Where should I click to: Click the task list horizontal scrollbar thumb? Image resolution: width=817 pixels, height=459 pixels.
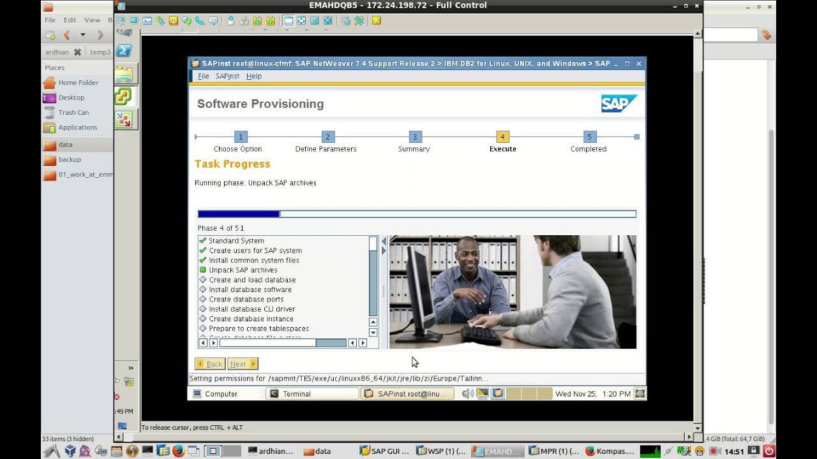pyautogui.click(x=267, y=343)
